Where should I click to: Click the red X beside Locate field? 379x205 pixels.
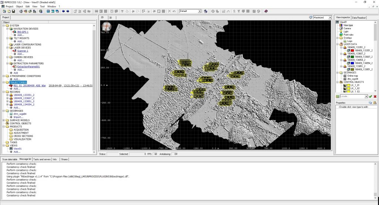pos(375,97)
